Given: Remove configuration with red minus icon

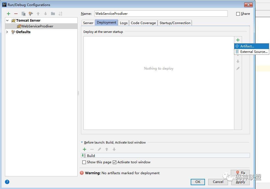Looking at the screenshot, I should 16,14.
